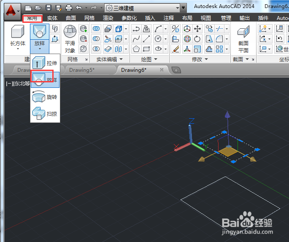The width and height of the screenshot is (289, 242).
Task: Click the Union solid icon
Action: point(96,29)
